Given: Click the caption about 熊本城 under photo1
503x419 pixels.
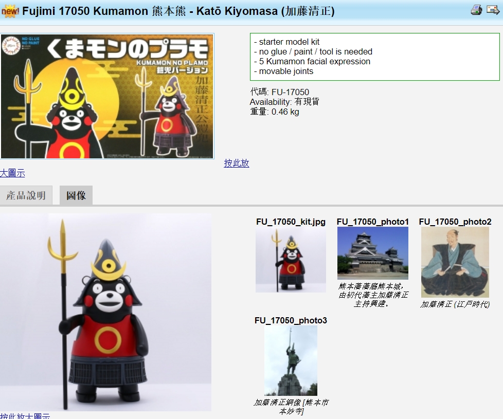Looking at the screenshot, I should 373,295.
